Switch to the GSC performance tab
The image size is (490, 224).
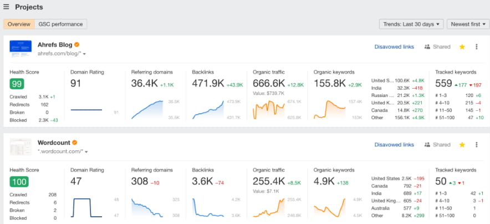click(60, 24)
